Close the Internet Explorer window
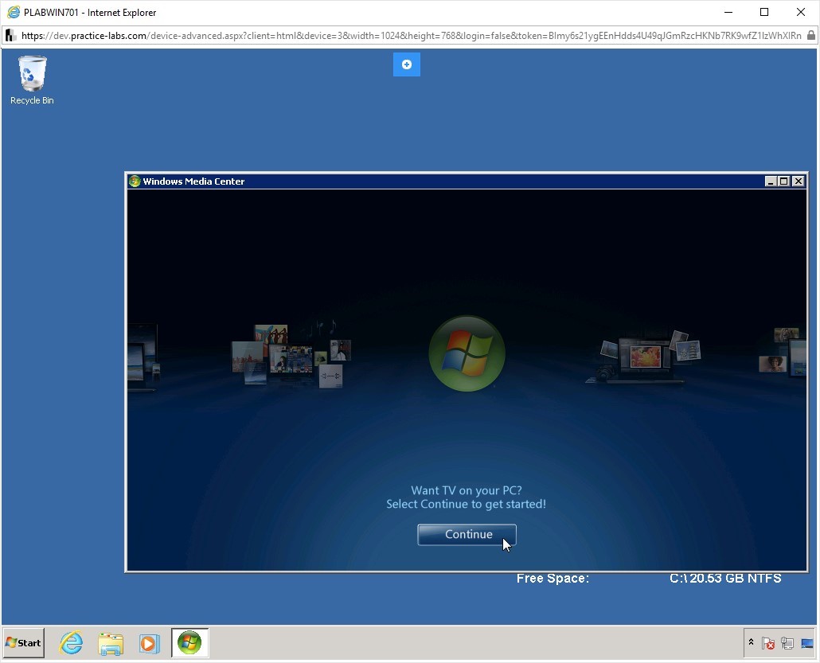820x663 pixels. coord(801,12)
